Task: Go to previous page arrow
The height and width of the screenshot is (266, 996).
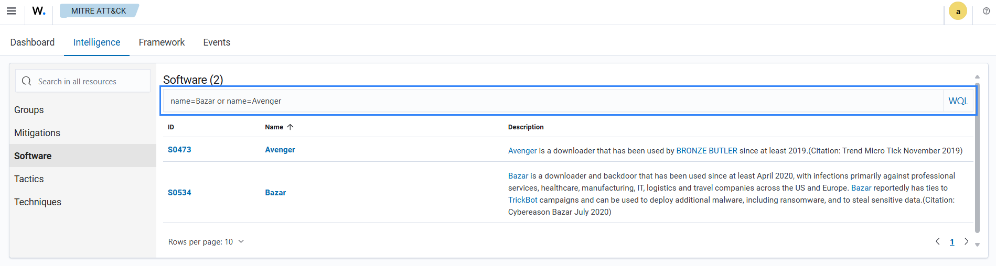Action: tap(938, 241)
